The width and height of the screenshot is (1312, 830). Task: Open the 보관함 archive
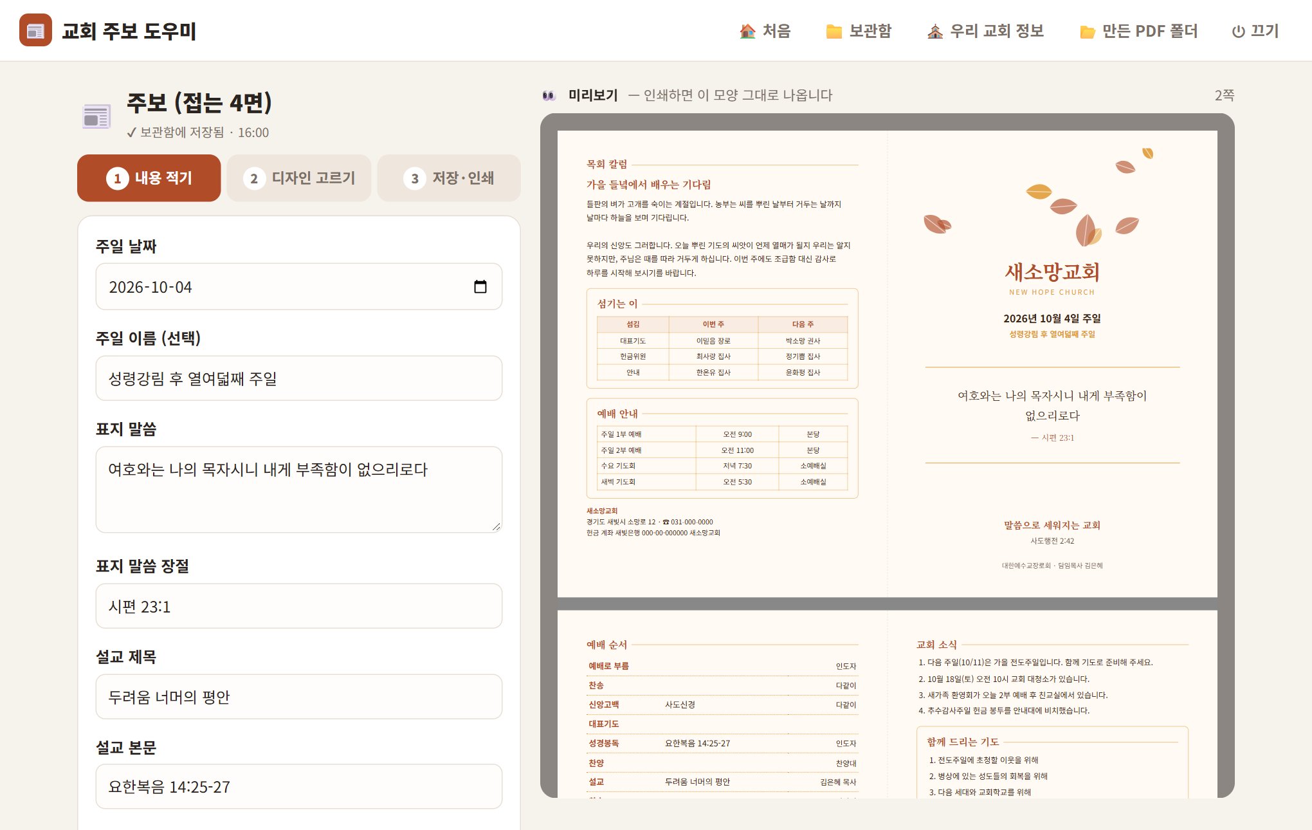point(859,31)
